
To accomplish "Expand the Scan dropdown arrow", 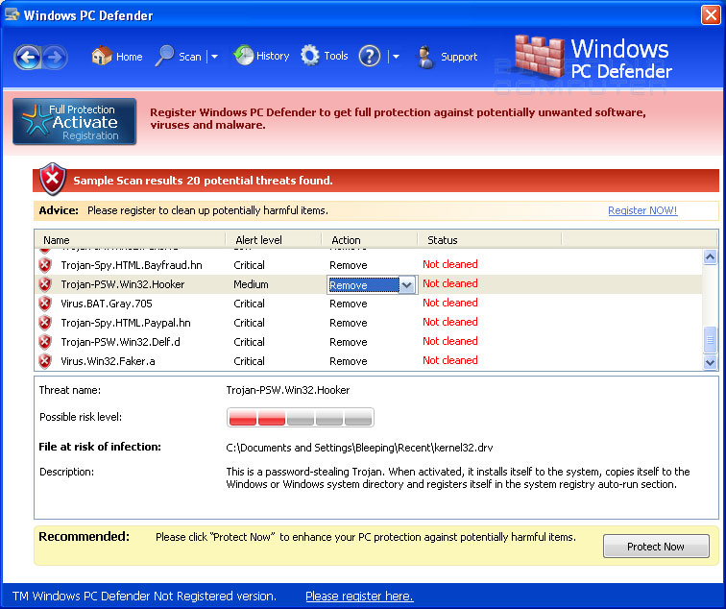I will (214, 57).
